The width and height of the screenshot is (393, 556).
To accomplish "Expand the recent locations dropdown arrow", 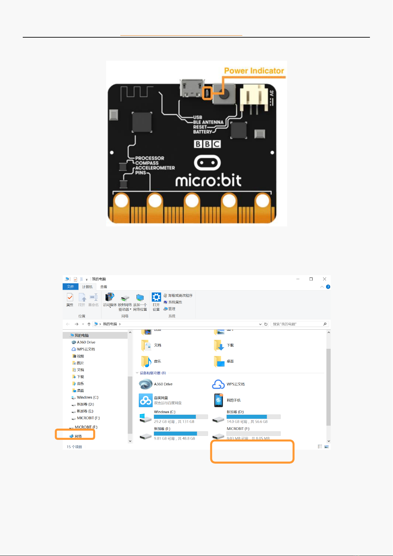I will 83,324.
